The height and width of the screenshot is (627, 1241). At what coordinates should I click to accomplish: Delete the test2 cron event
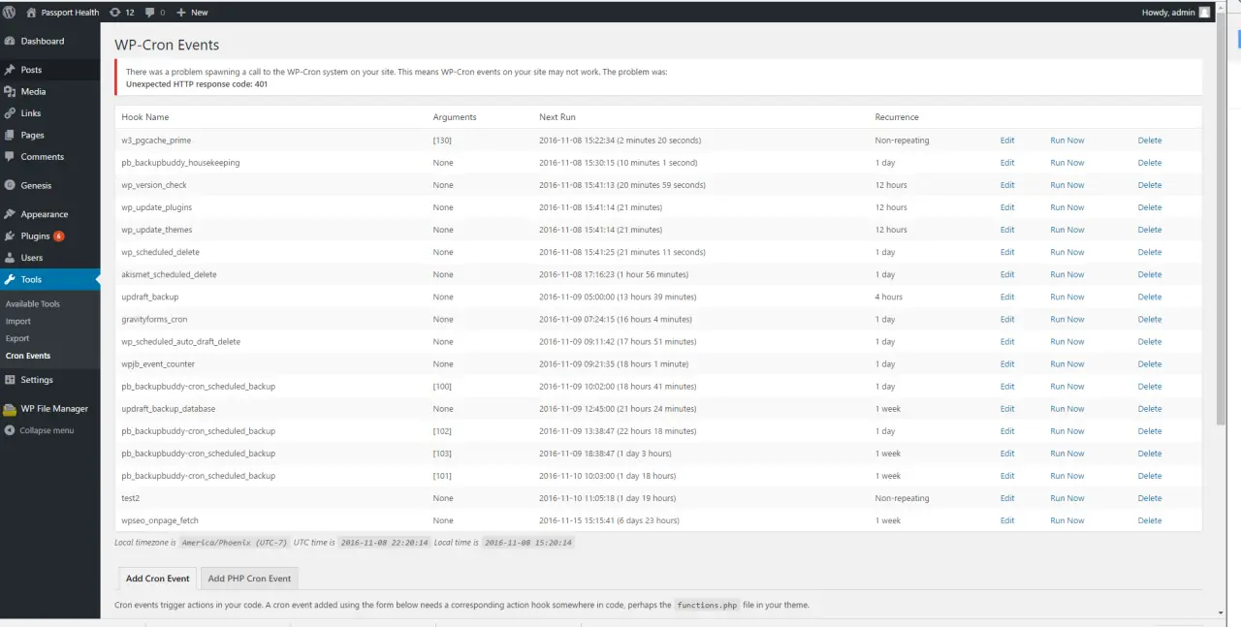pos(1149,498)
